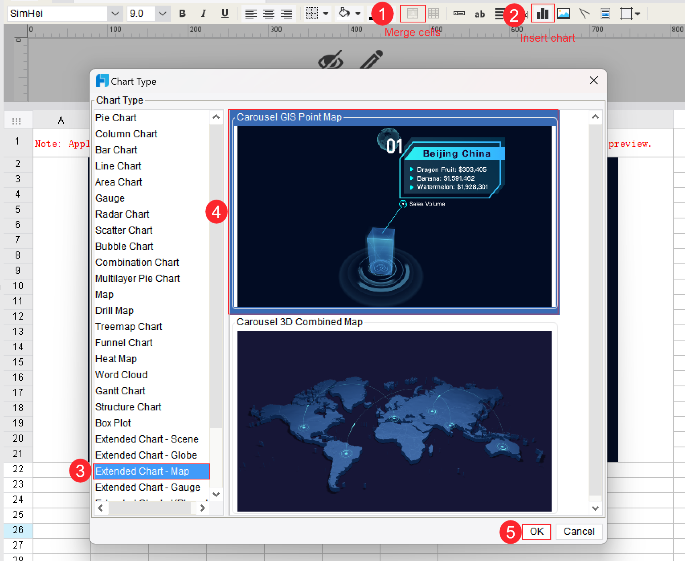Image resolution: width=685 pixels, height=561 pixels.
Task: Cancel the Chart Type dialog
Action: click(579, 531)
